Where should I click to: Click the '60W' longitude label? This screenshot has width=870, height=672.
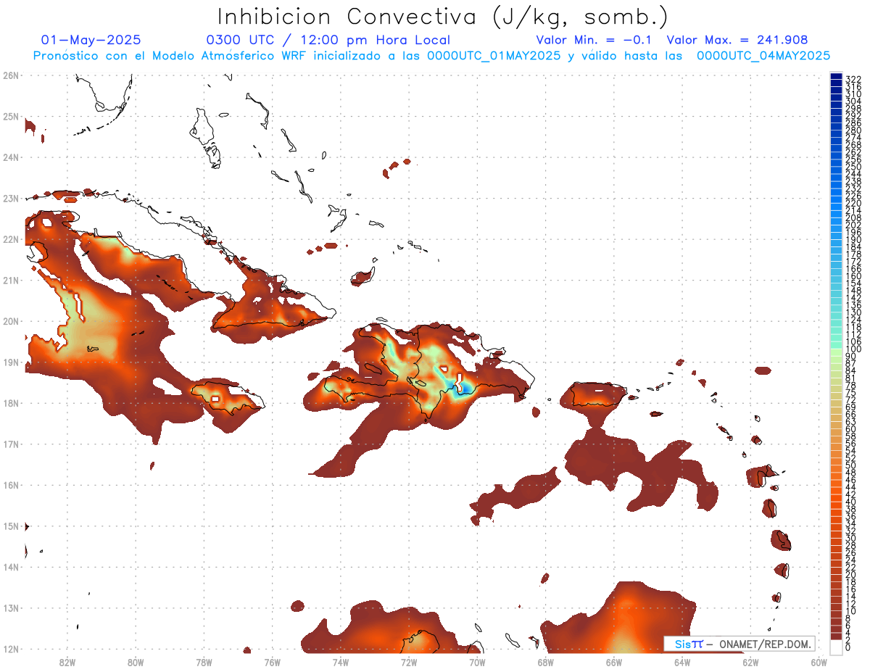pyautogui.click(x=819, y=661)
